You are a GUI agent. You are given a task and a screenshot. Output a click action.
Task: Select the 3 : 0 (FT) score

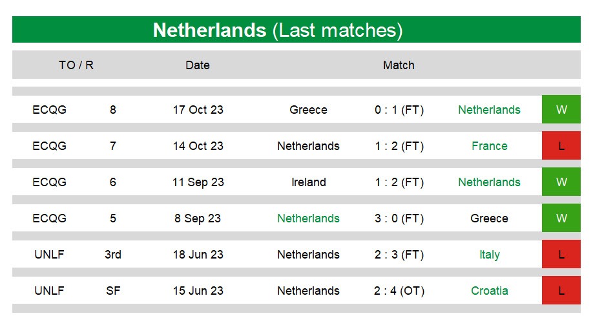(x=399, y=218)
